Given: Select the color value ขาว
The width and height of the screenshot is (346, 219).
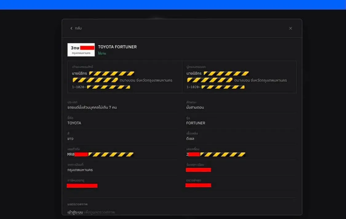Looking at the screenshot, I should pyautogui.click(x=70, y=139).
